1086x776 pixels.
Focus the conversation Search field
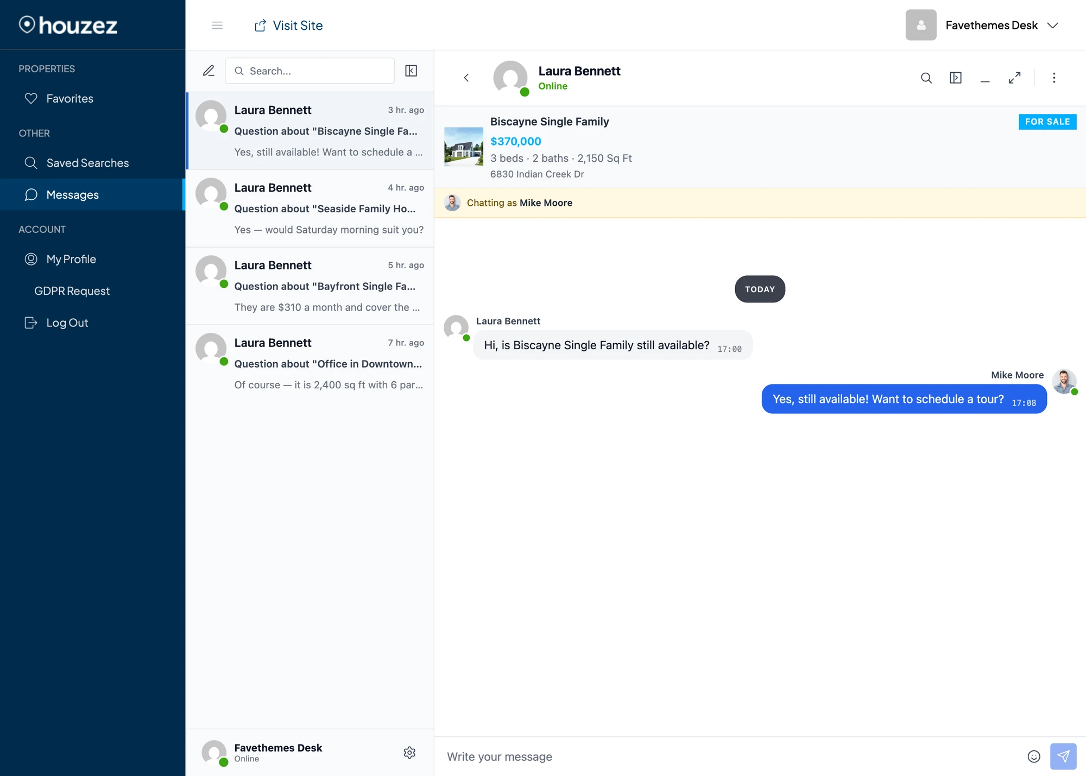click(x=310, y=71)
